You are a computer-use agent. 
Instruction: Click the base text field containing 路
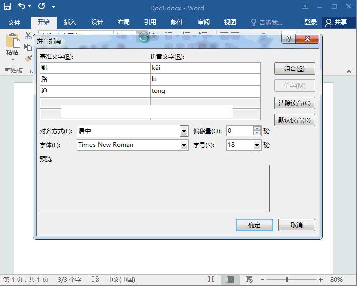point(95,79)
